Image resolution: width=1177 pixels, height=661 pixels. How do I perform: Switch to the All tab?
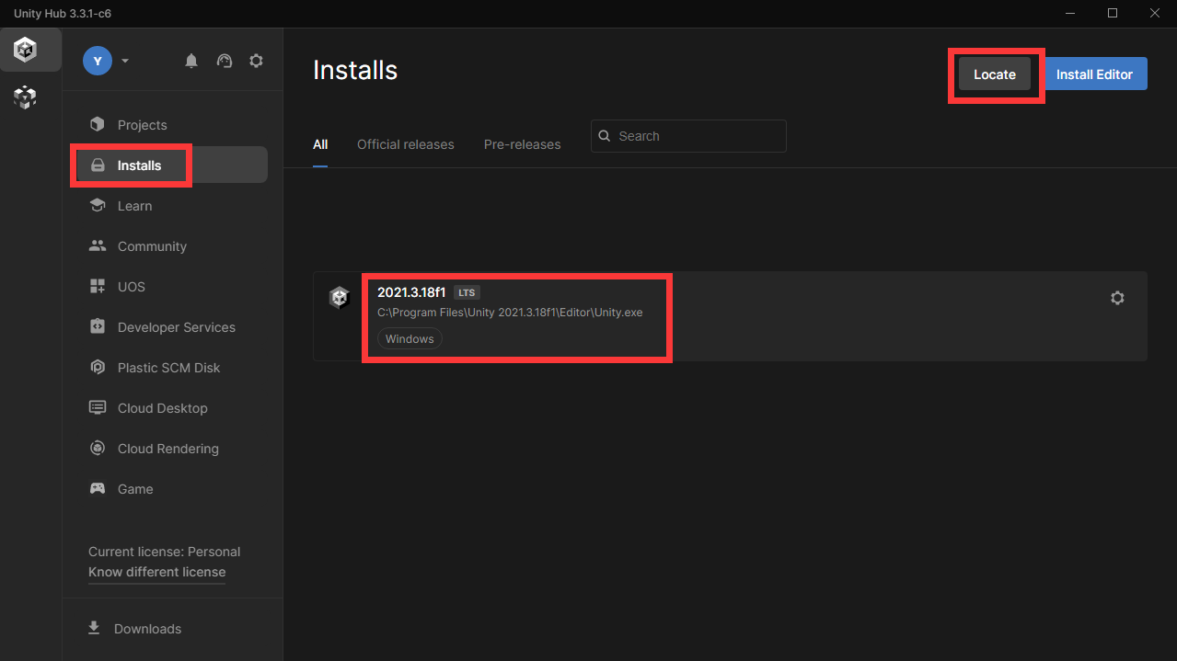pos(320,144)
